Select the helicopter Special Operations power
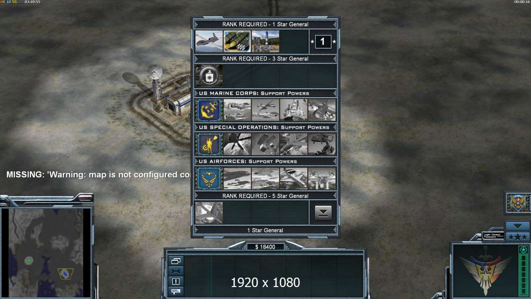 pos(322,144)
